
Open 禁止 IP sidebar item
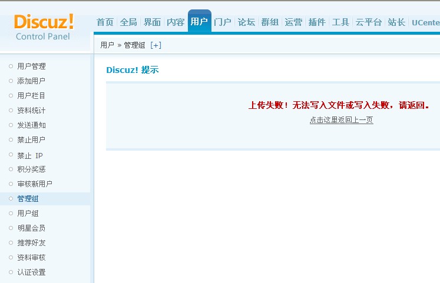click(x=30, y=155)
